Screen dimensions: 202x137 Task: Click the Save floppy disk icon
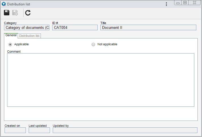(x=7, y=12)
